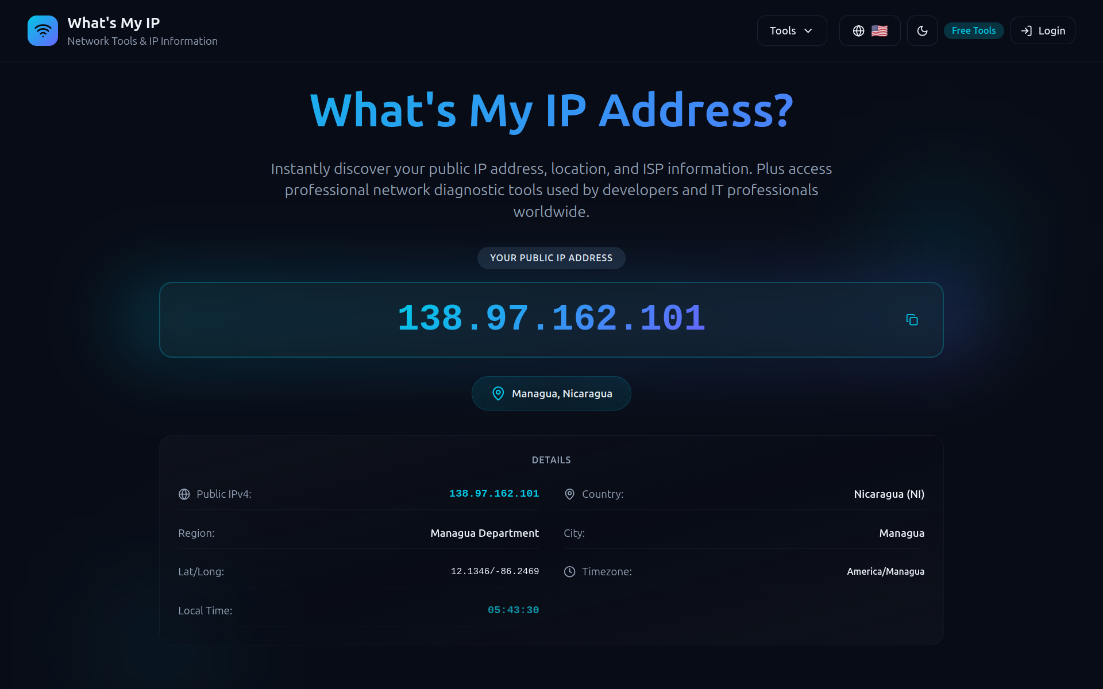Click the Free Tools badge
1103x689 pixels.
(974, 31)
